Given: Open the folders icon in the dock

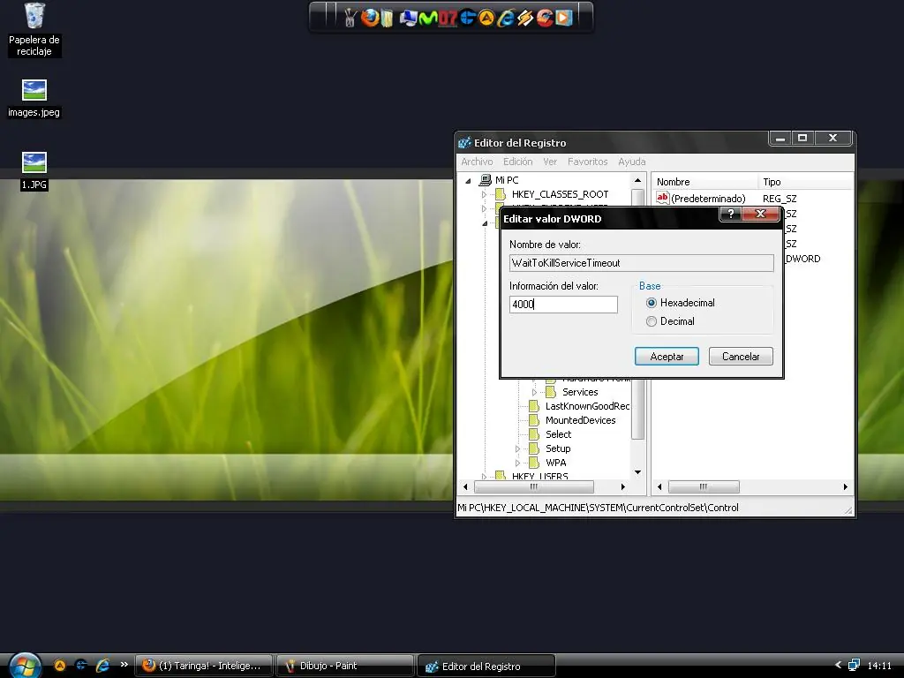Looking at the screenshot, I should 388,18.
